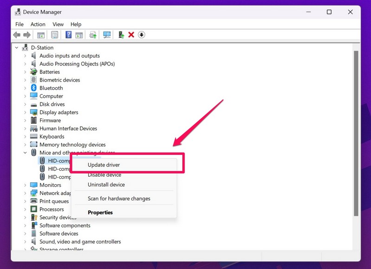This screenshot has width=371, height=269.
Task: Click the black circle down-arrow toolbar icon
Action: click(141, 35)
